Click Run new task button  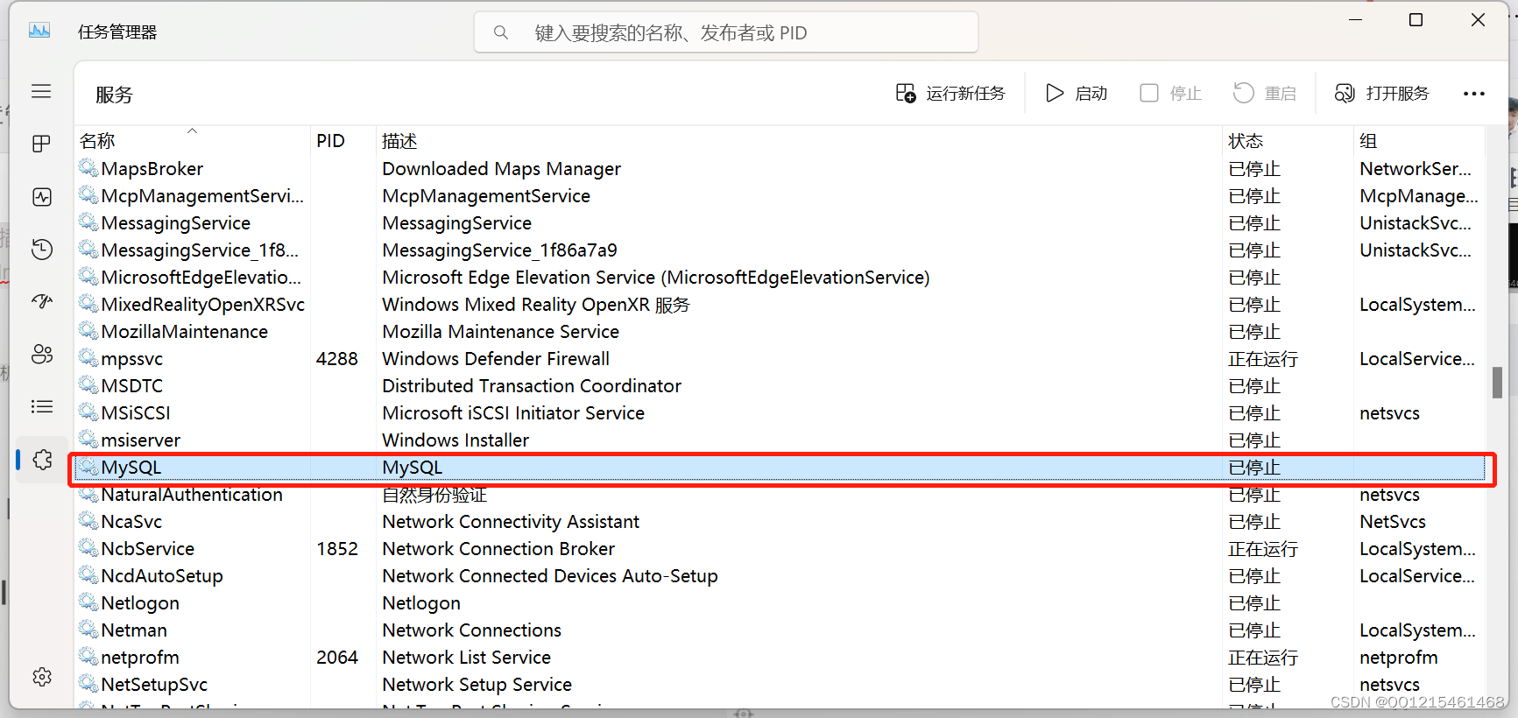point(950,93)
